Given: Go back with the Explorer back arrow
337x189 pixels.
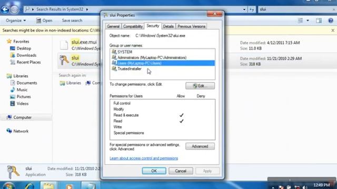Looking at the screenshot, I should click(x=5, y=9).
